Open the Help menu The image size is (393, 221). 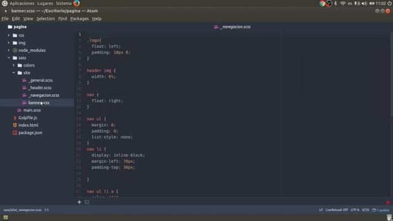pos(97,18)
